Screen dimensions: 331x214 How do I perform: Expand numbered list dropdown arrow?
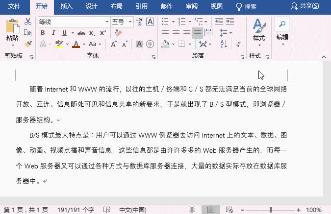tap(190, 22)
